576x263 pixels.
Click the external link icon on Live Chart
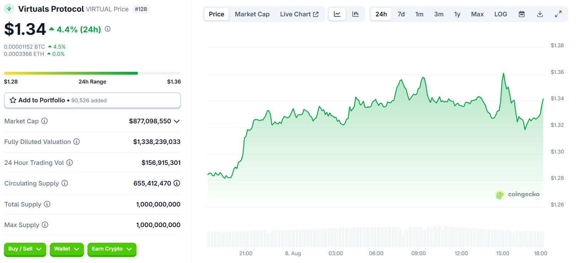pyautogui.click(x=316, y=14)
